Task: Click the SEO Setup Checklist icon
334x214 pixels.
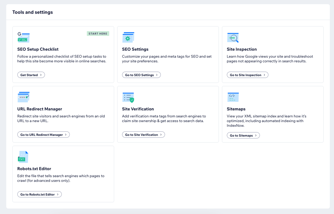Action: (x=23, y=37)
